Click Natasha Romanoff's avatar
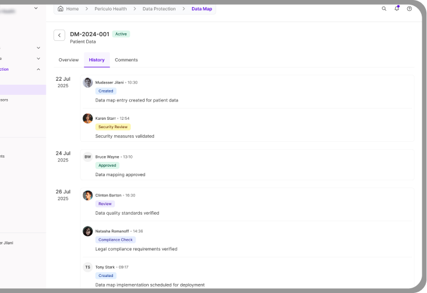 pos(87,231)
